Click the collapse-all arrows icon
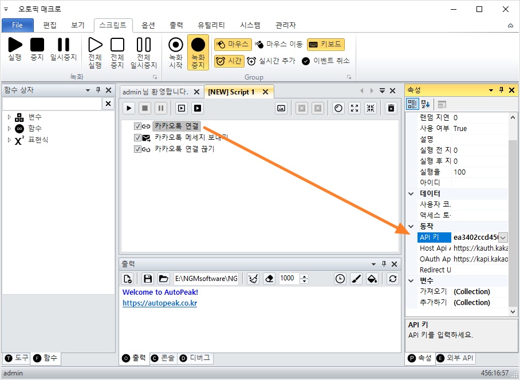The height and width of the screenshot is (380, 520). [371, 108]
